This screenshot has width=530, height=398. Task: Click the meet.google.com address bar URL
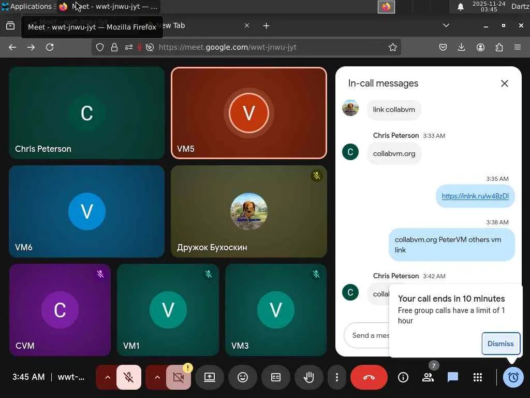[228, 47]
